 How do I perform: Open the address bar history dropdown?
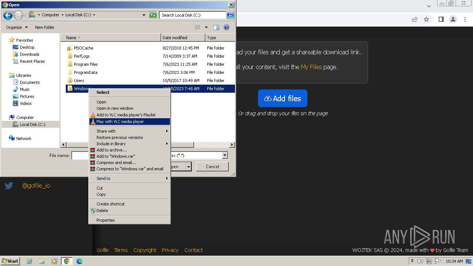coord(144,15)
